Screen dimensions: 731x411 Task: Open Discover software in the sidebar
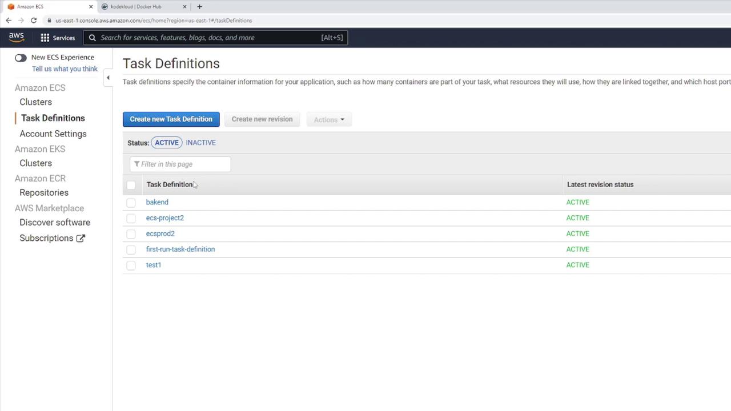coord(55,223)
